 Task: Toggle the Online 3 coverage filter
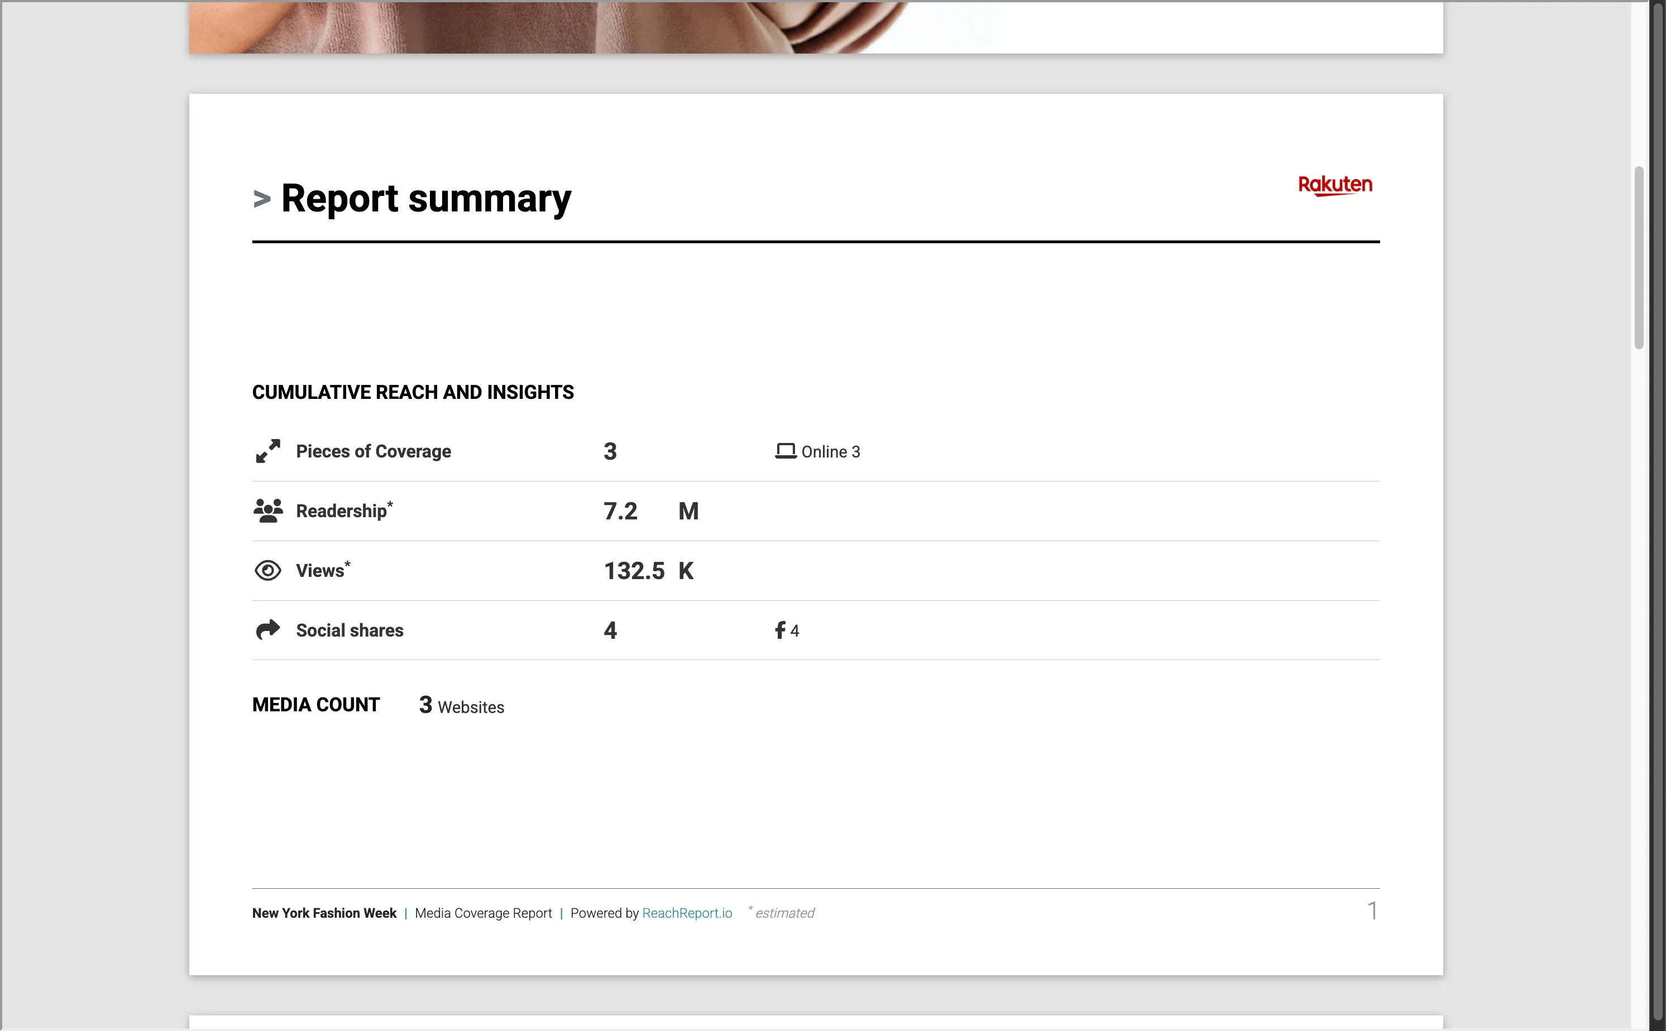[831, 451]
